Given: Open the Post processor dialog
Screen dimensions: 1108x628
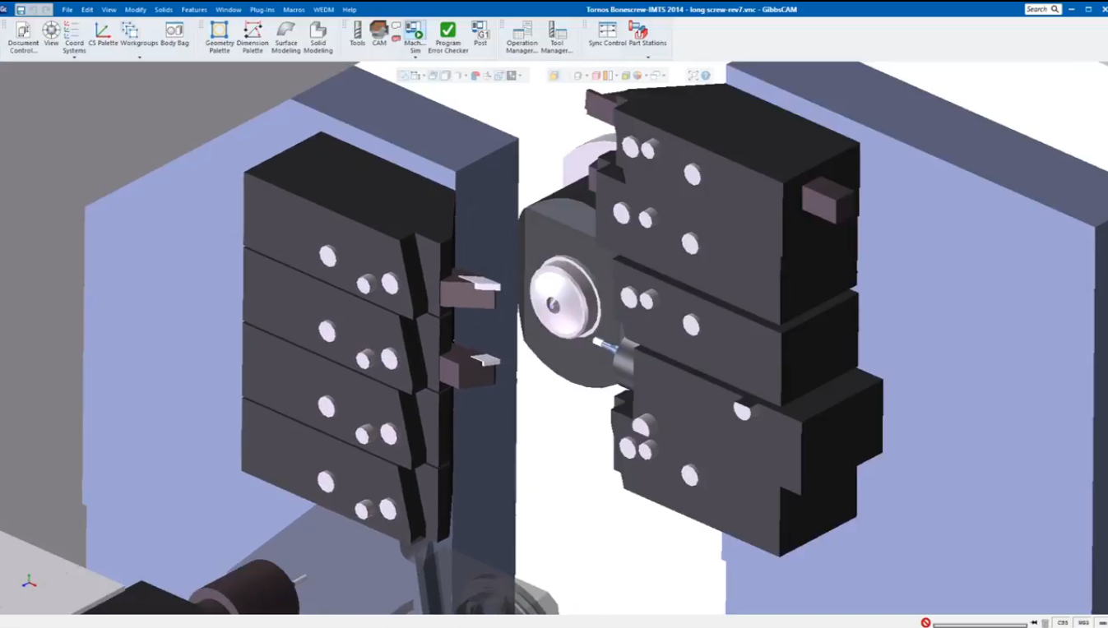Looking at the screenshot, I should pyautogui.click(x=480, y=35).
